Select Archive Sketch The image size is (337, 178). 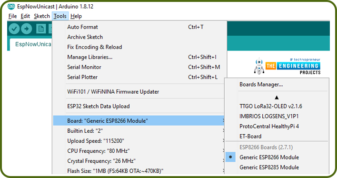coord(140,37)
